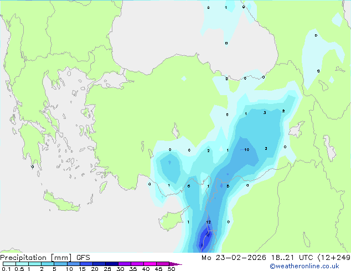Click the 0.5 to 1 mm legend swatch

tap(22, 264)
